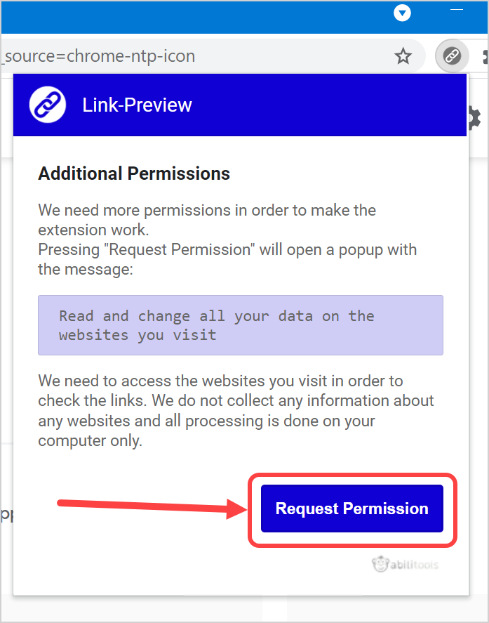Viewport: 489px width, 623px height.
Task: Follow the abilitools text link
Action: click(414, 565)
